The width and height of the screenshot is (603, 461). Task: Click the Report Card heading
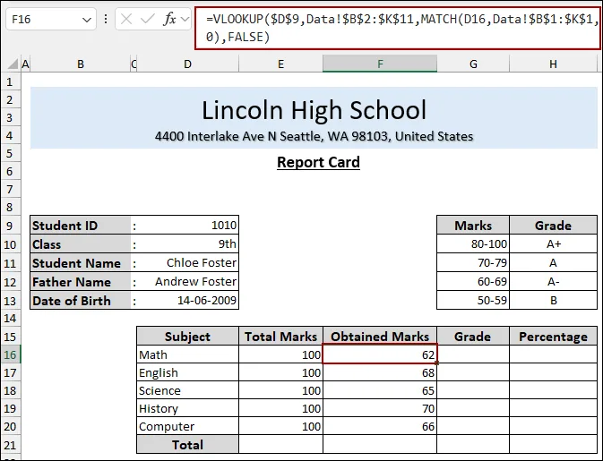pyautogui.click(x=318, y=163)
